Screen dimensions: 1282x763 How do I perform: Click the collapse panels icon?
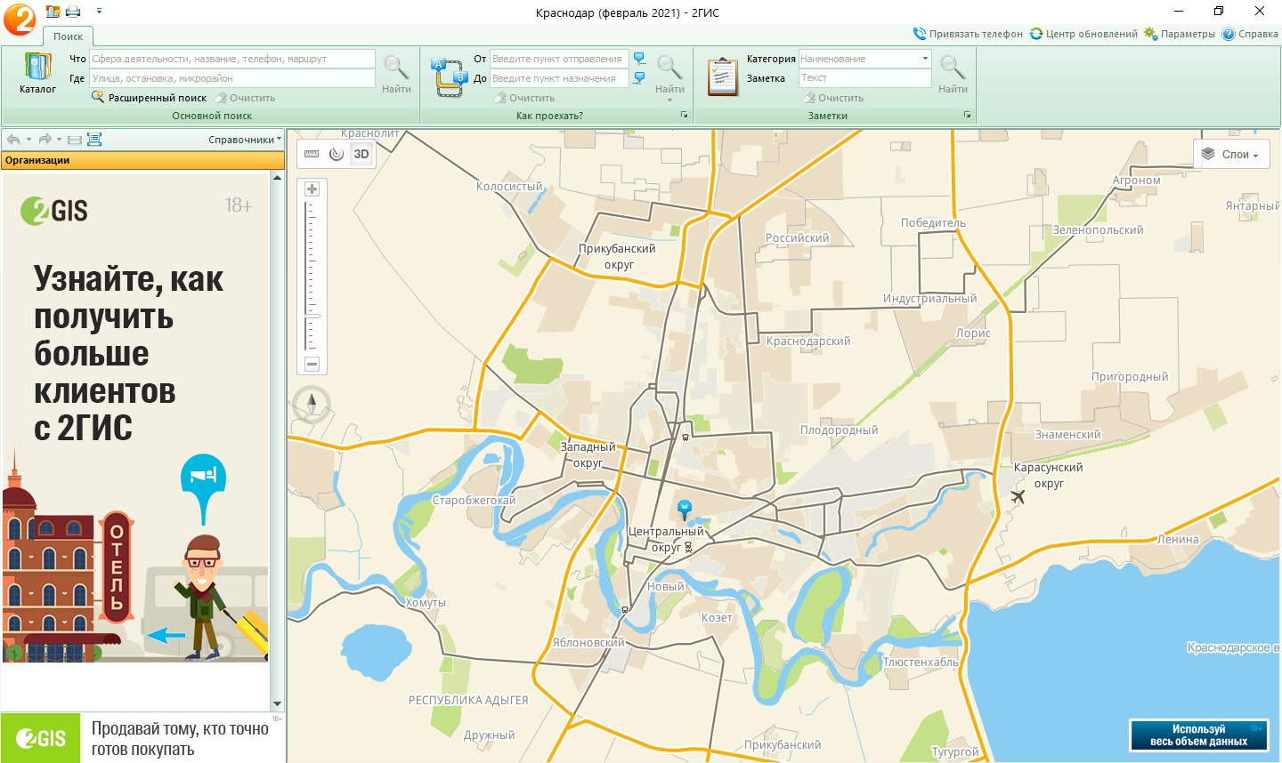point(75,140)
